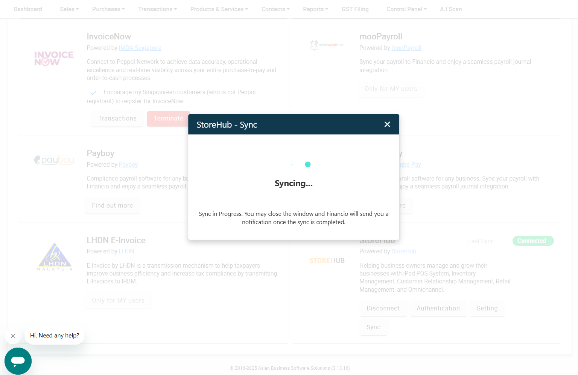
Task: Open the Control Panel dropdown
Action: tap(406, 9)
